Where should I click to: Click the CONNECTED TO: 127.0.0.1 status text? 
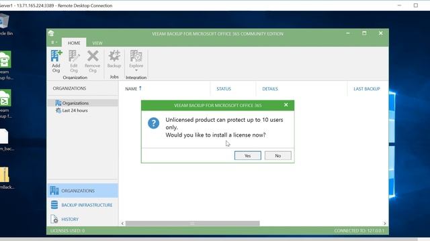(359, 230)
